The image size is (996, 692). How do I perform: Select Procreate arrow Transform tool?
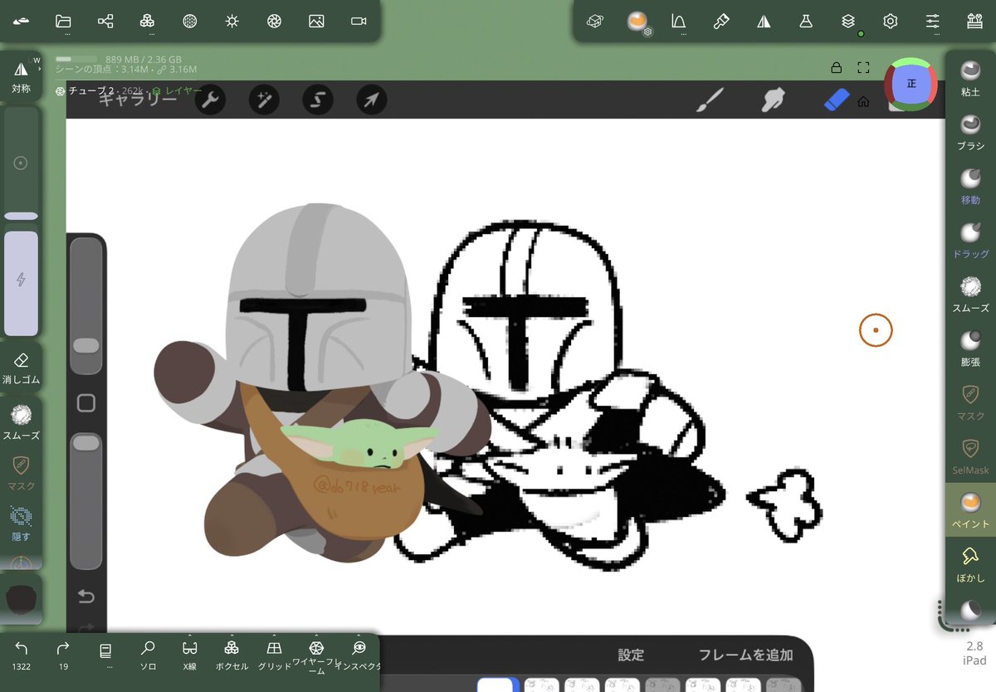click(372, 100)
